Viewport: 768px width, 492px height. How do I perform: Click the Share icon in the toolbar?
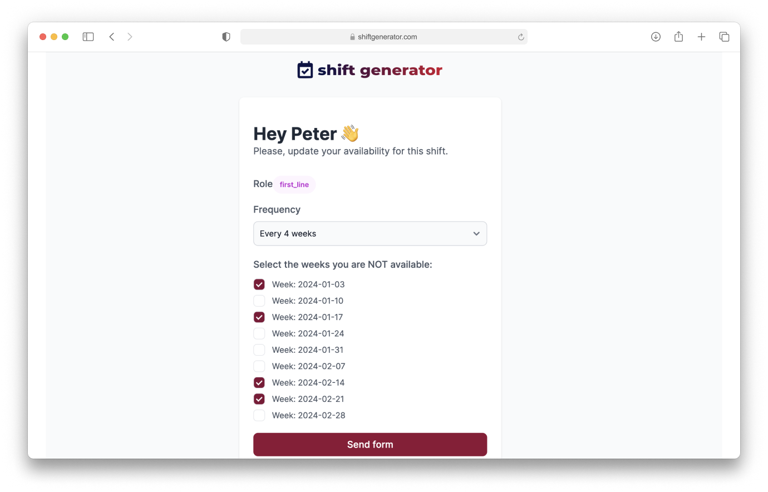pos(678,37)
